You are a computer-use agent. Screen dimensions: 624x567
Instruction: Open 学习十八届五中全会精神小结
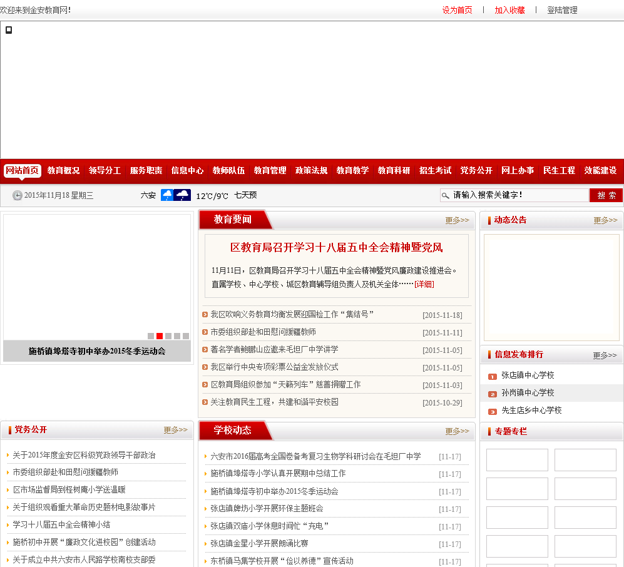61,524
